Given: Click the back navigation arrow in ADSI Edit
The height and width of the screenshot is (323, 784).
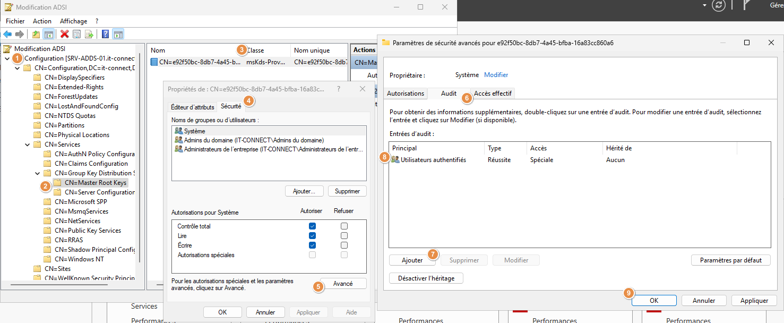Looking at the screenshot, I should (7, 34).
